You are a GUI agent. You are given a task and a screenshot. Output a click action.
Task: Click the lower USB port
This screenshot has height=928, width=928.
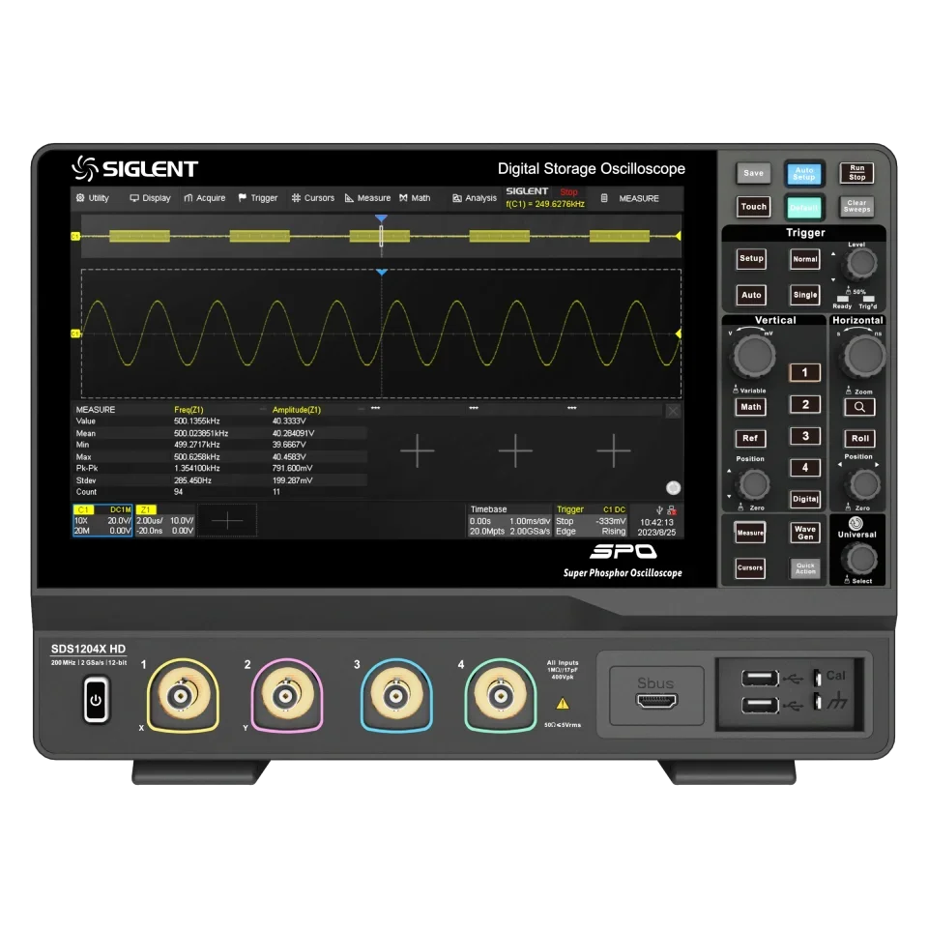point(760,706)
